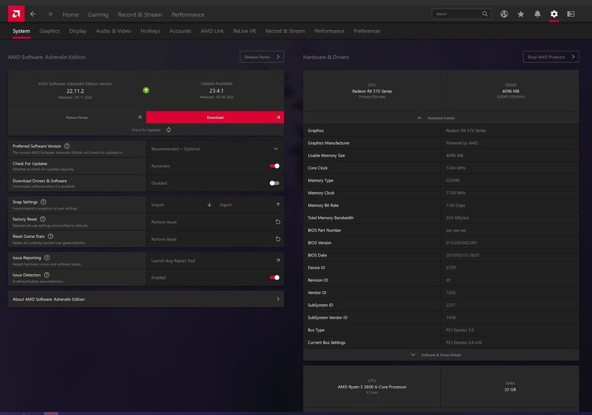
Task: Open notifications bell icon
Action: (x=537, y=14)
